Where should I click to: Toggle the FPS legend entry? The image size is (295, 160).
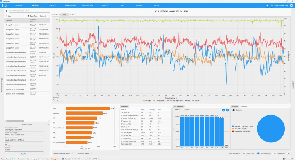[x=187, y=101]
